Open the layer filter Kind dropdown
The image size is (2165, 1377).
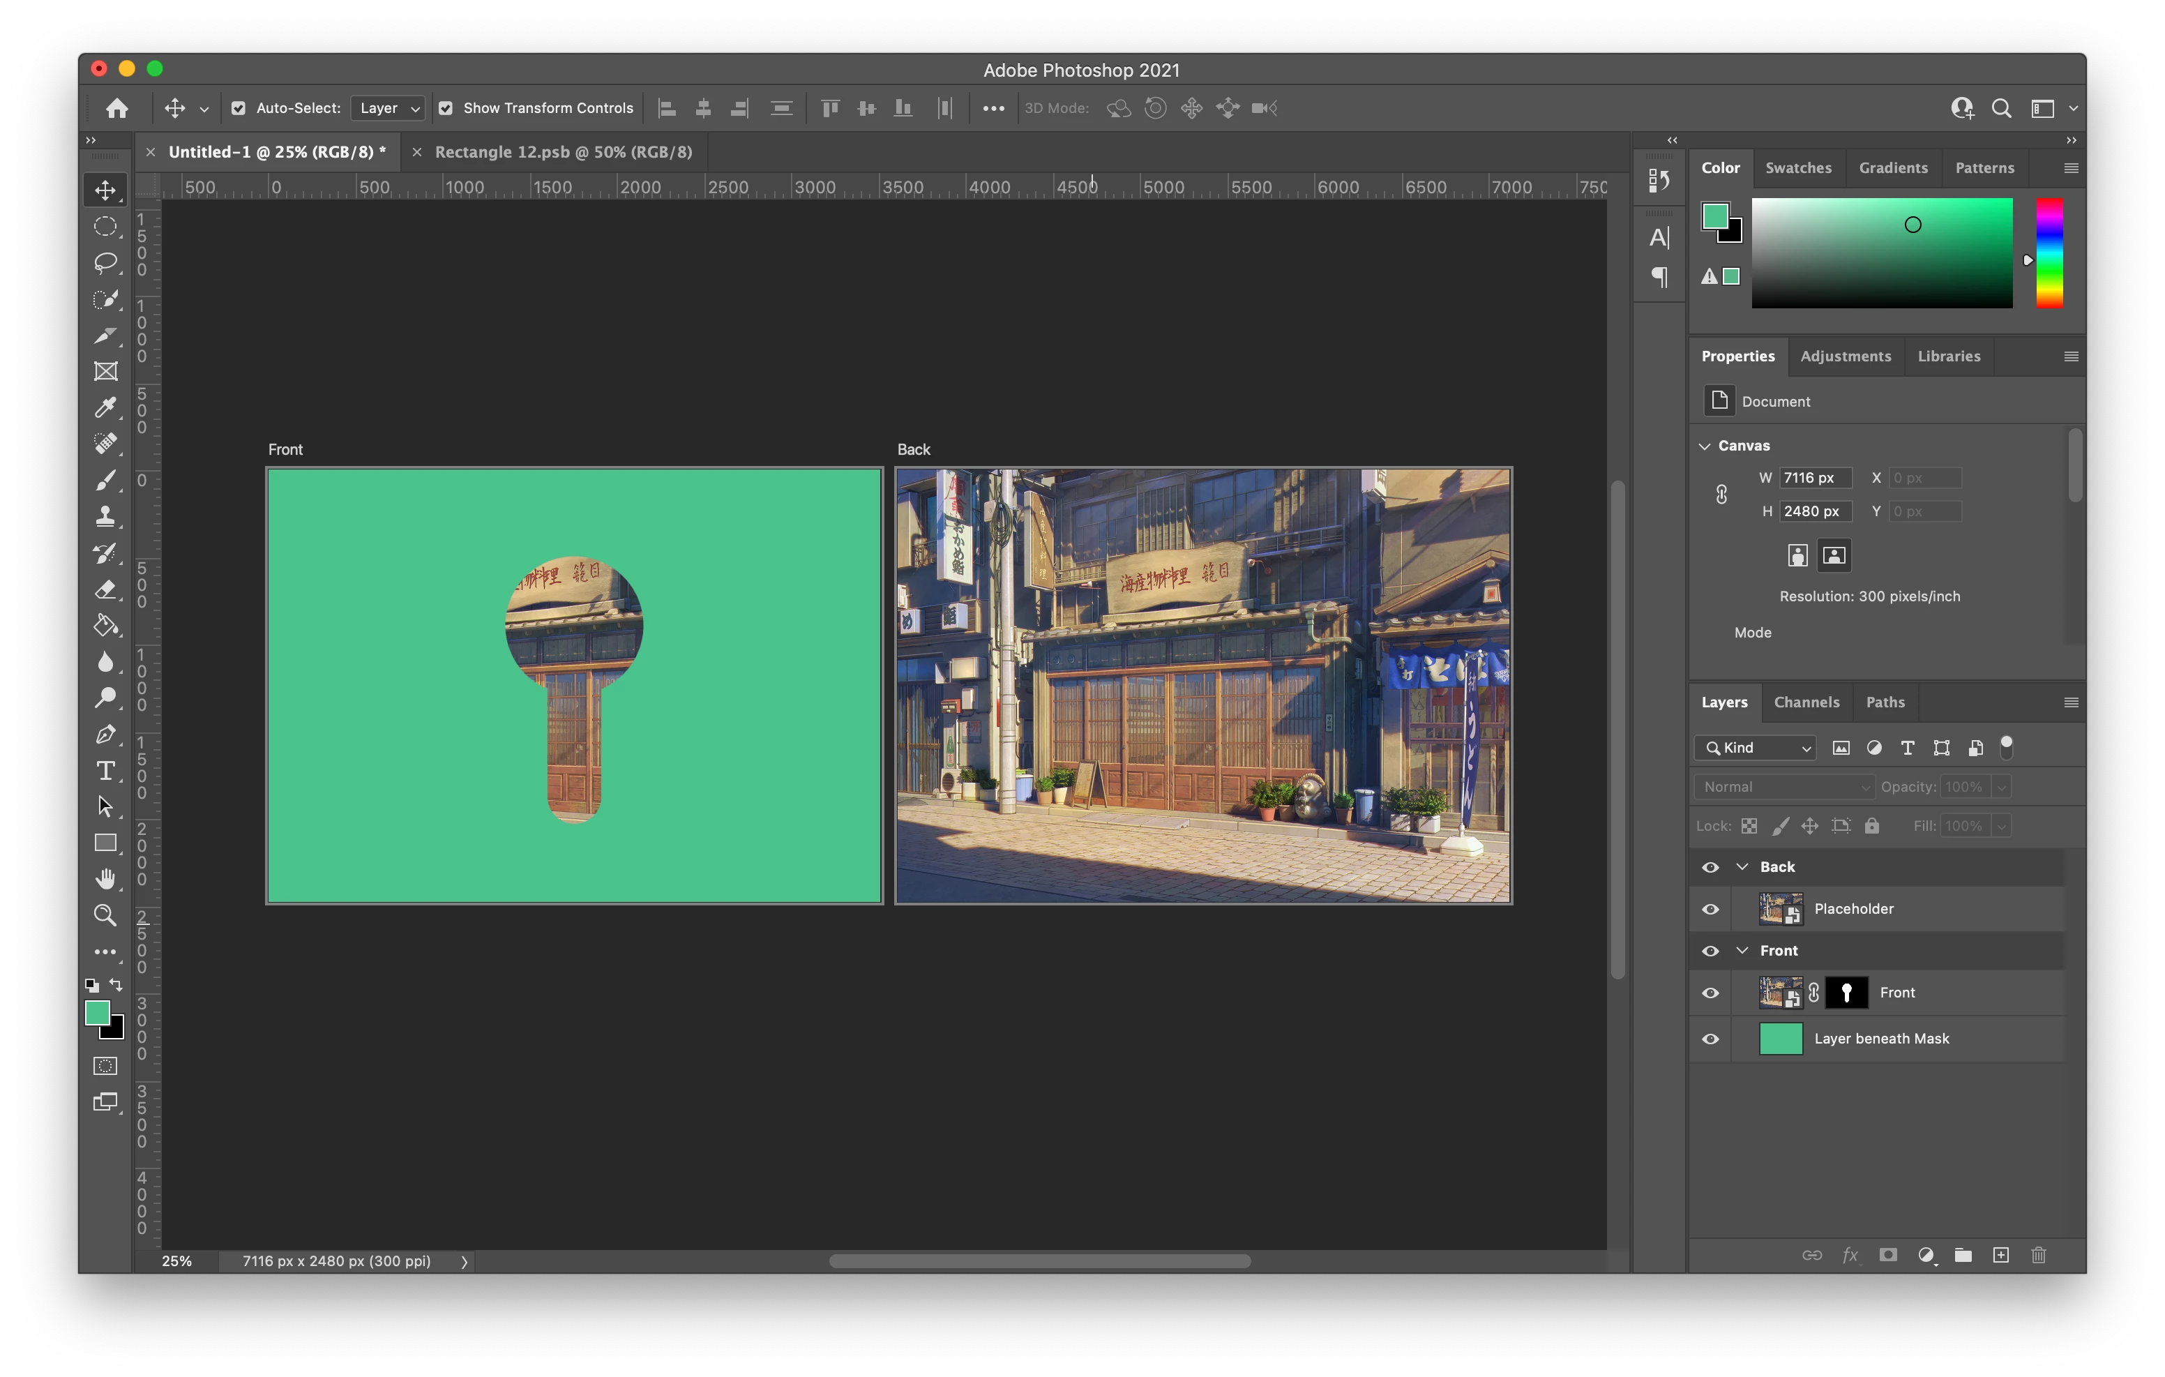pos(1755,747)
